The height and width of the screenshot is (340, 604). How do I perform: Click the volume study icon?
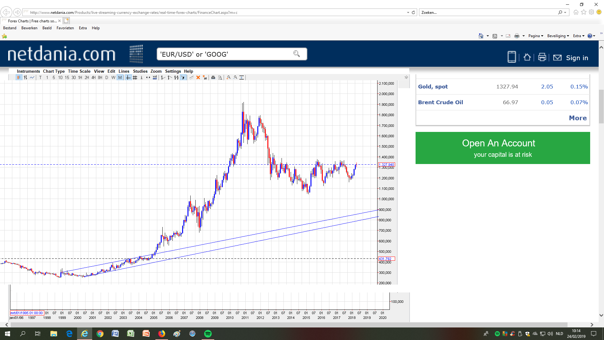(x=155, y=77)
